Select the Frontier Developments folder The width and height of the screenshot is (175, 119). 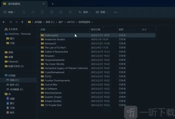pos(55,81)
